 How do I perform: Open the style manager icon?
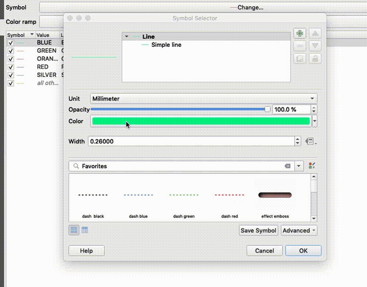pos(312,166)
